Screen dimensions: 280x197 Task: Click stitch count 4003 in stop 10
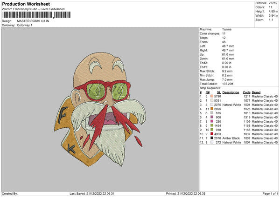[x=217, y=134]
